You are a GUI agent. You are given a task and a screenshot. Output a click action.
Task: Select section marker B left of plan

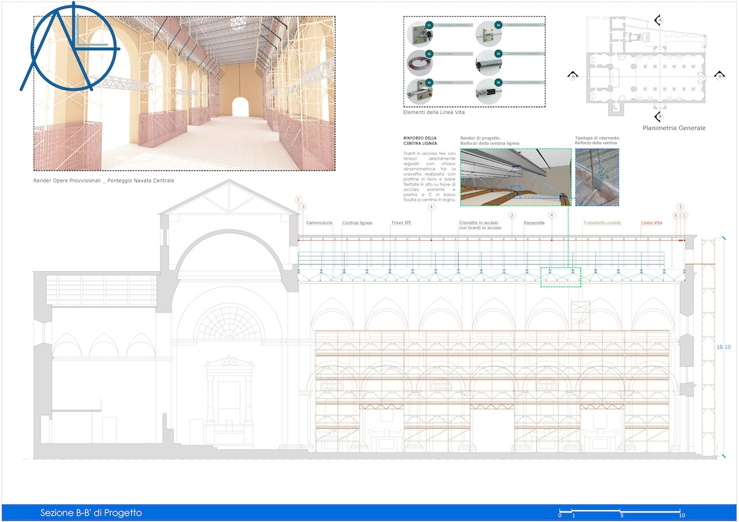[573, 76]
